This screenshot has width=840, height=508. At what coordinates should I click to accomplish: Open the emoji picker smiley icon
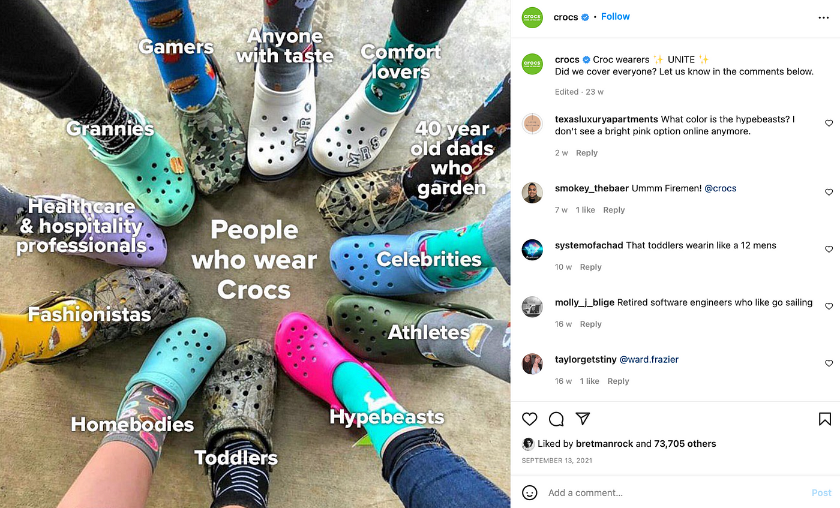[529, 492]
